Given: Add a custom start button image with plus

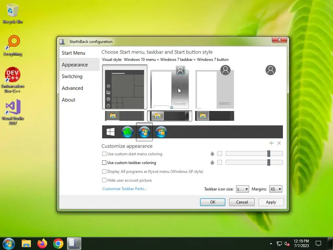Looking at the screenshot, I should coord(271,143).
